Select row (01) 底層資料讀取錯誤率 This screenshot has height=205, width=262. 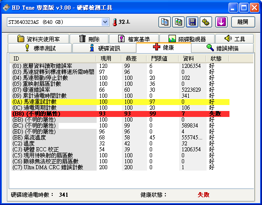point(120,66)
